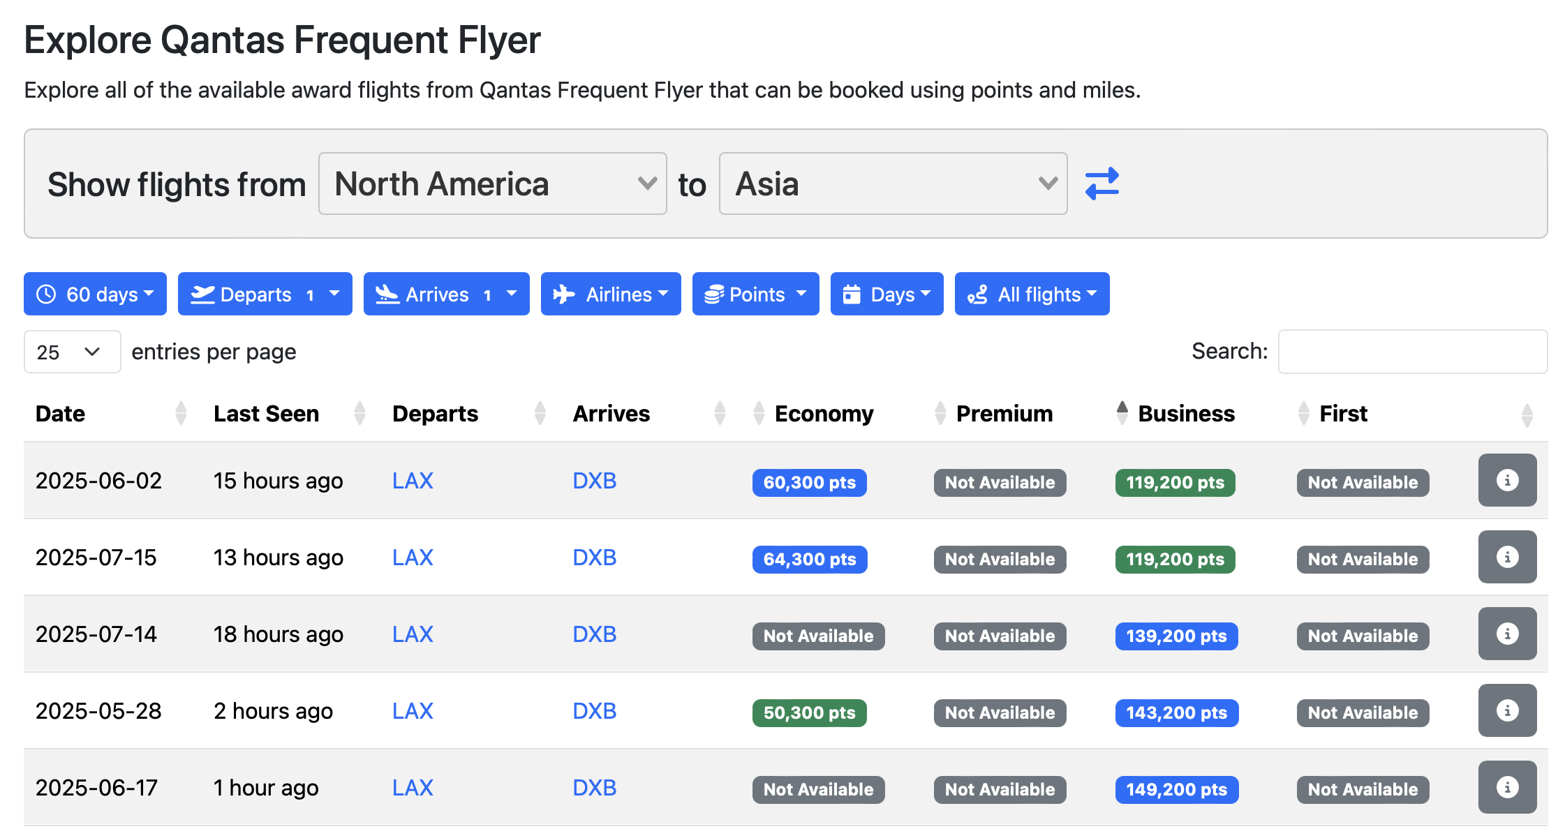Open North America origin dropdown

click(x=492, y=184)
